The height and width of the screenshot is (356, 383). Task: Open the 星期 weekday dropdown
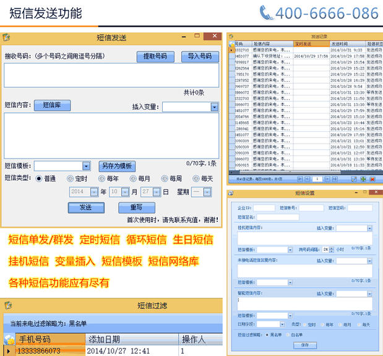(x=207, y=192)
